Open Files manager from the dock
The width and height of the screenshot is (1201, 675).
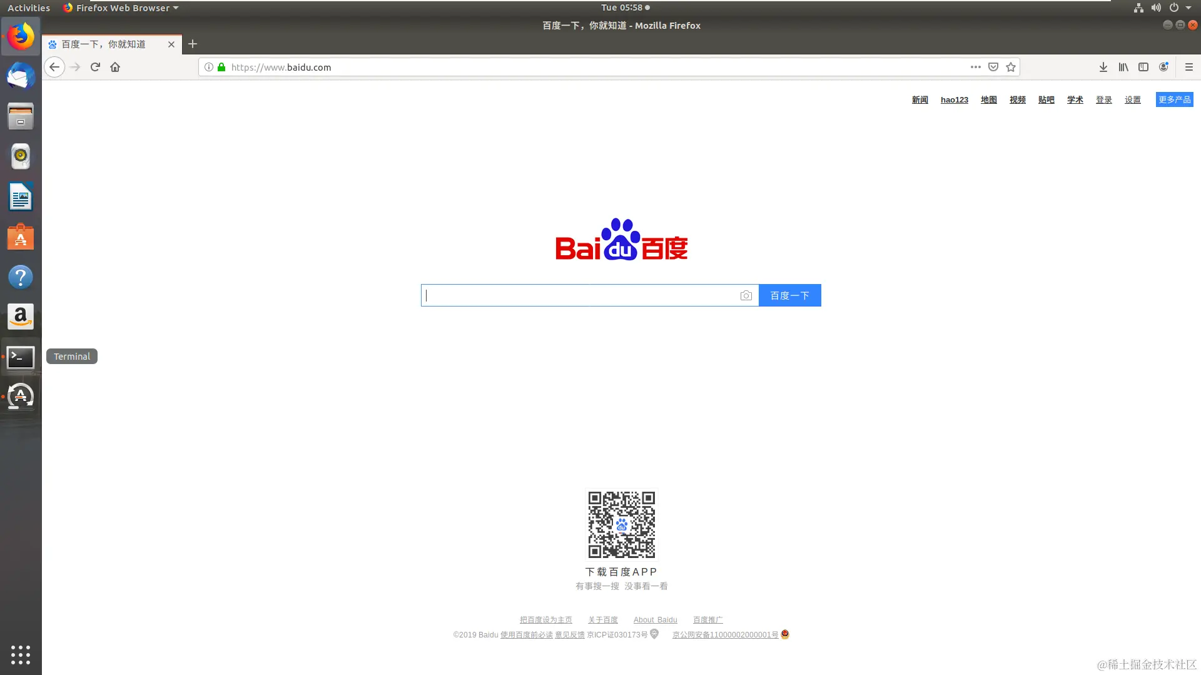[21, 116]
